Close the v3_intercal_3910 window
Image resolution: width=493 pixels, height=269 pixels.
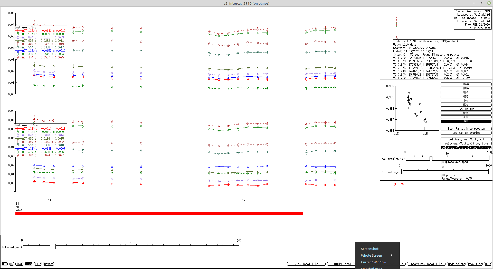click(x=489, y=3)
